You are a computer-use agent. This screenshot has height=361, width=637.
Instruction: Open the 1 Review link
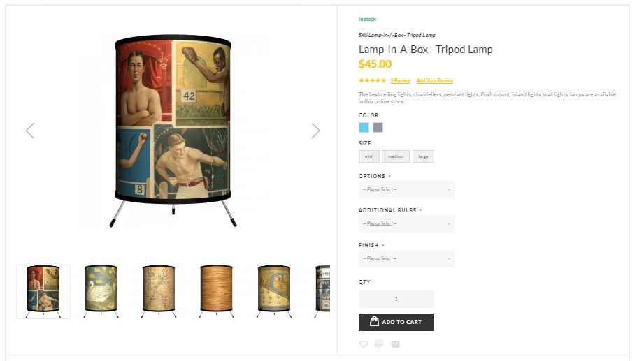(x=400, y=80)
